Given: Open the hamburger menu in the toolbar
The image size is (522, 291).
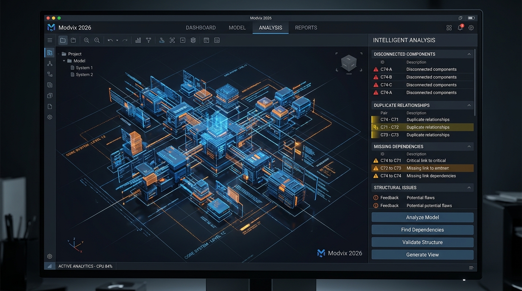Looking at the screenshot, I should [50, 40].
